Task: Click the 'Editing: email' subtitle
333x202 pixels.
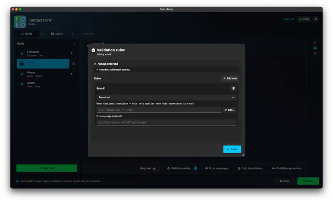Action: click(104, 54)
